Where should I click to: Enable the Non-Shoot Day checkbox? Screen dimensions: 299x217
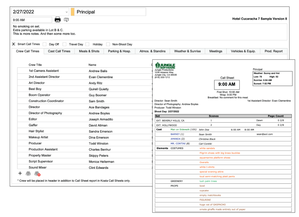tap(108, 44)
